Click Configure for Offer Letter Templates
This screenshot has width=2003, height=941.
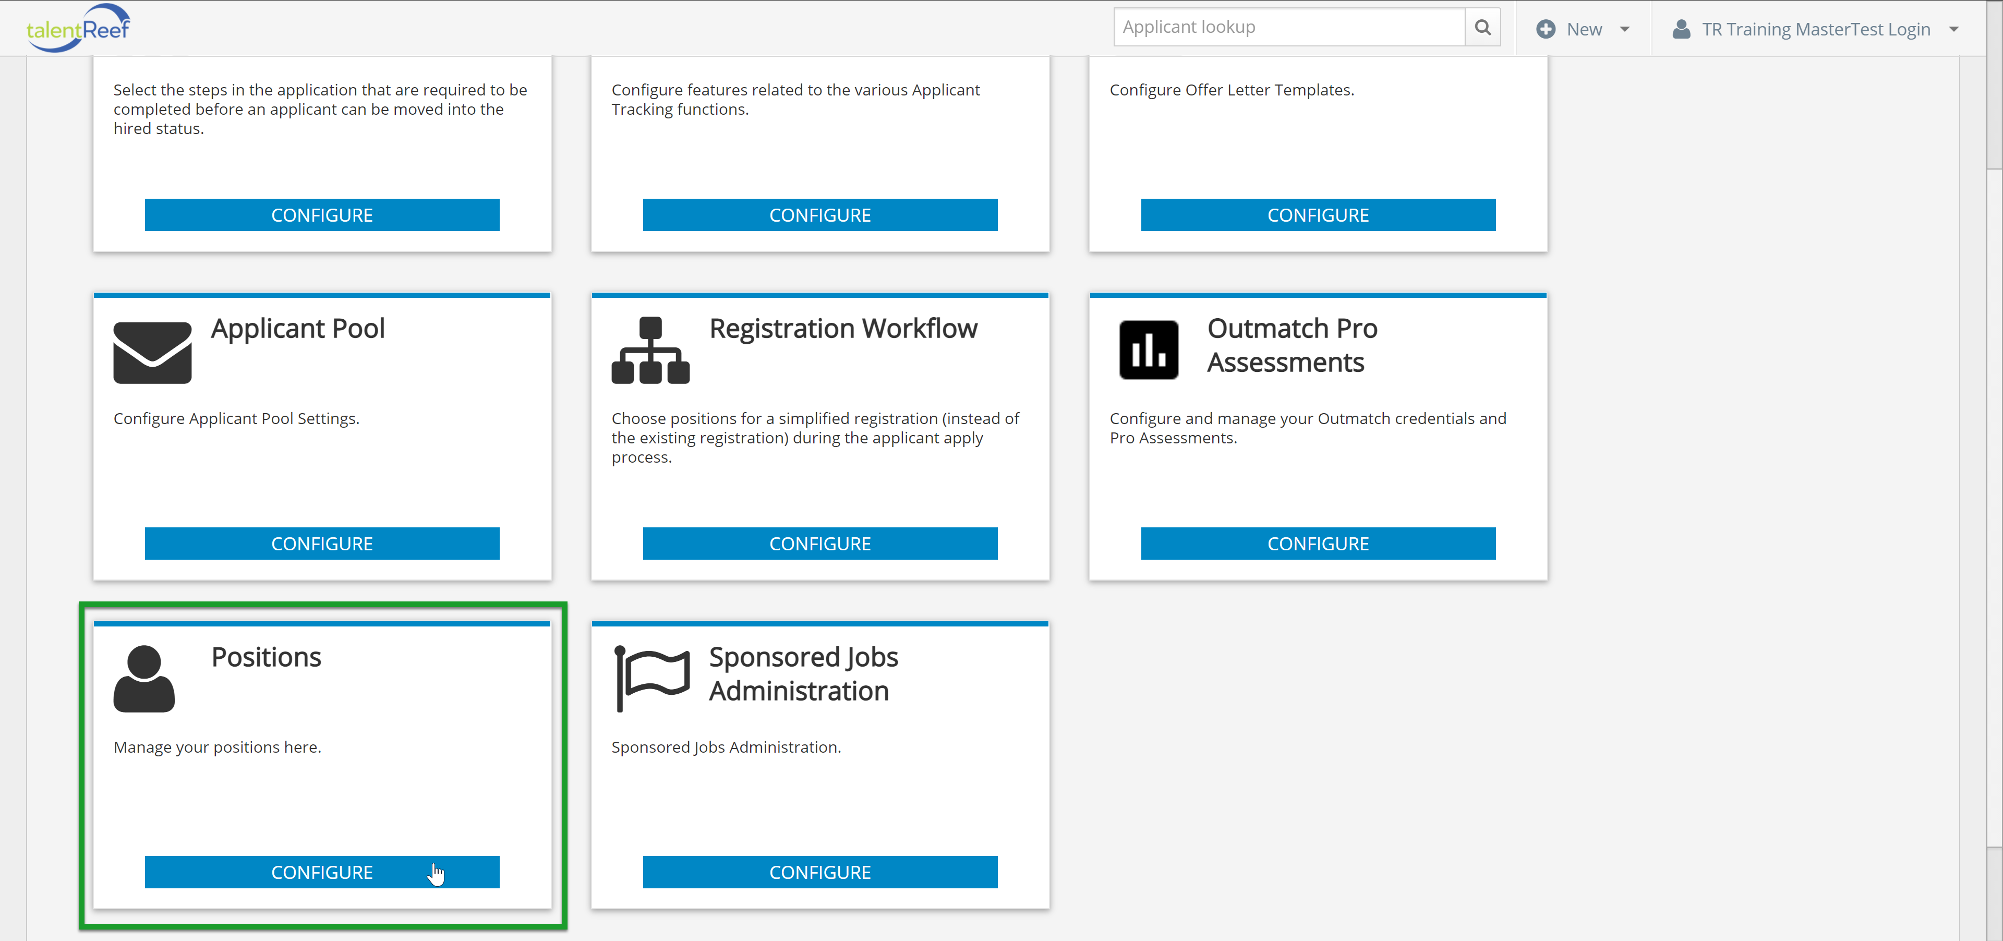pos(1318,214)
